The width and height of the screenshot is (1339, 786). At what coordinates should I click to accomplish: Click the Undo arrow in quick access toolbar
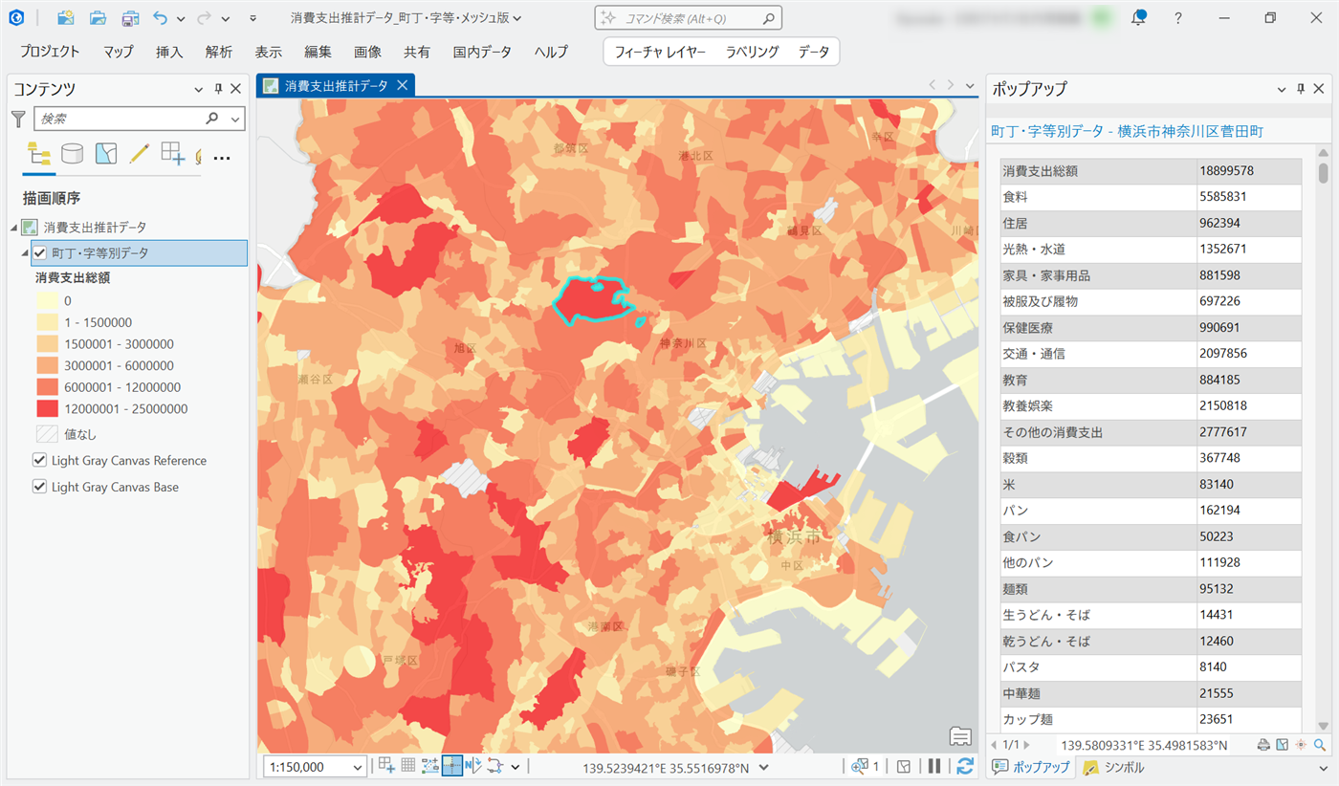tap(161, 18)
